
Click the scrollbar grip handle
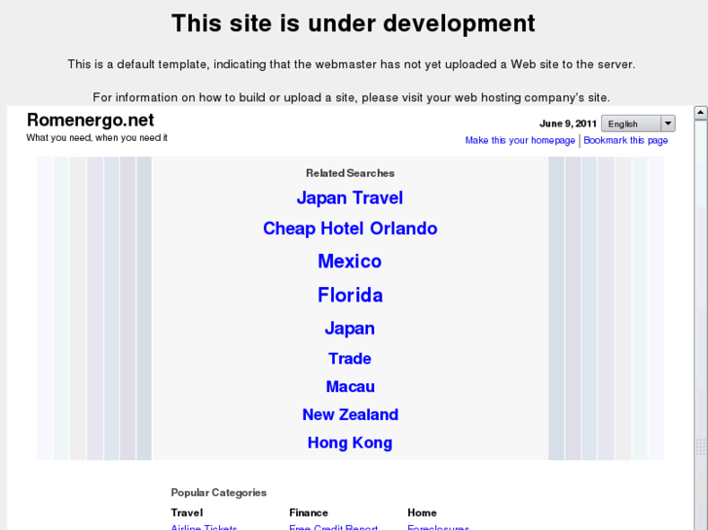(700, 446)
